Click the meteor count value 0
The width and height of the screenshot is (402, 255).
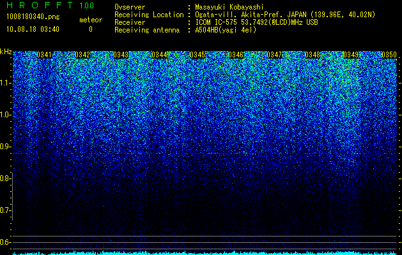(x=91, y=29)
